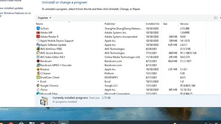
Task: Click the Excel program icon
Action: pyautogui.click(x=38, y=81)
